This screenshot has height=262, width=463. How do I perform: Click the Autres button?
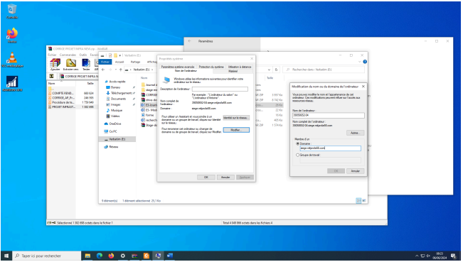355,133
